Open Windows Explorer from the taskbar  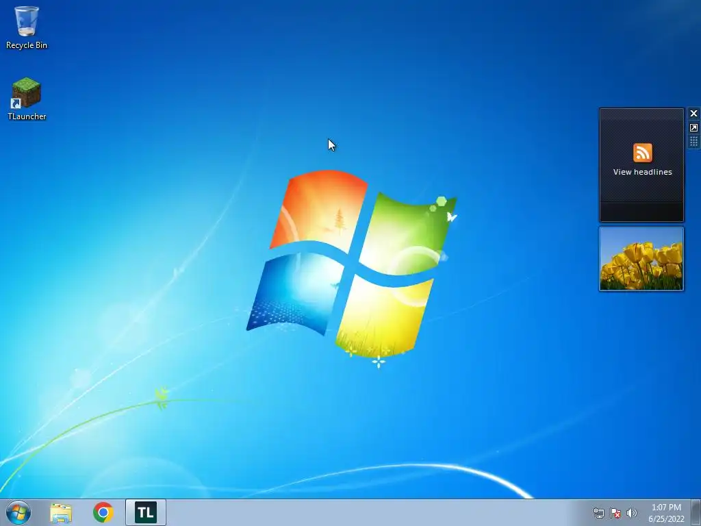[x=61, y=512]
